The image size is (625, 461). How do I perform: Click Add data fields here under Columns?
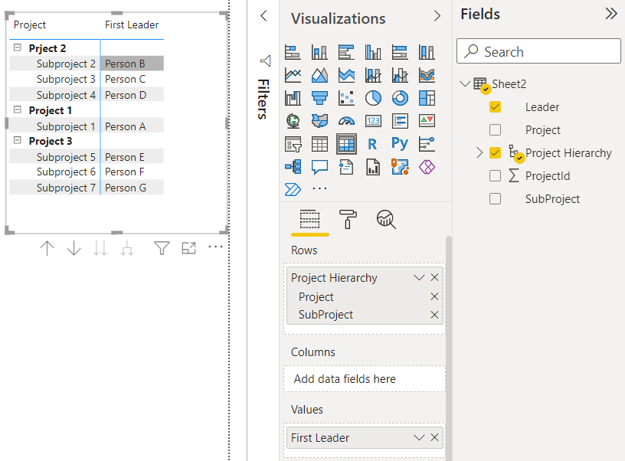click(365, 378)
